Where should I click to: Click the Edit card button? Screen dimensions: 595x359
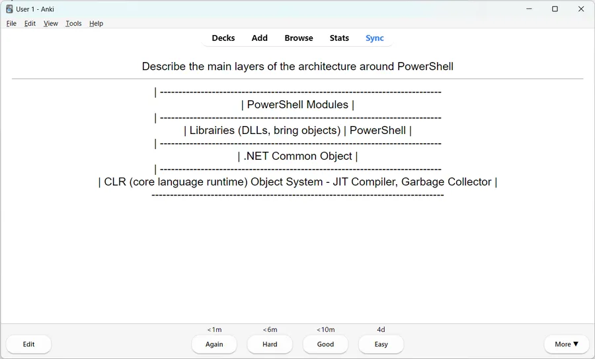(x=28, y=344)
